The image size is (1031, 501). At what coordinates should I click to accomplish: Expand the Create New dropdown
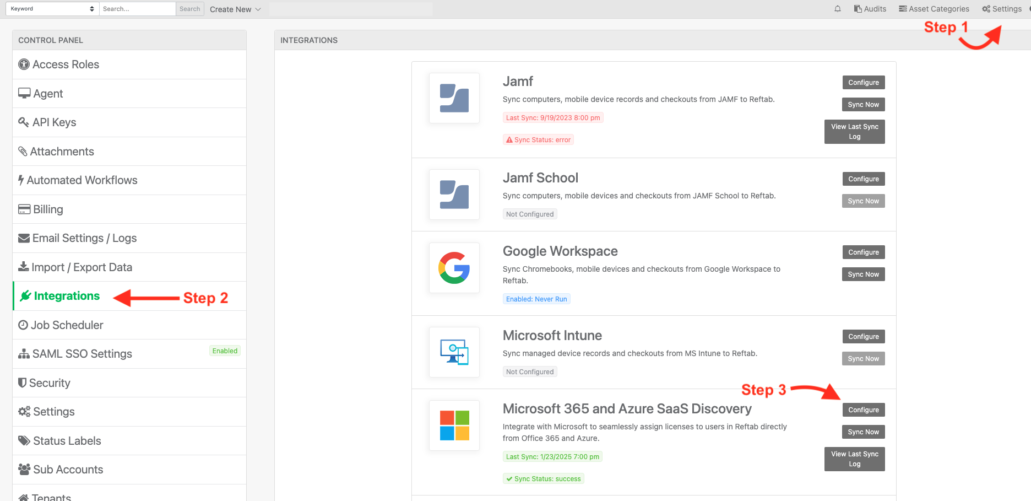[x=235, y=9]
